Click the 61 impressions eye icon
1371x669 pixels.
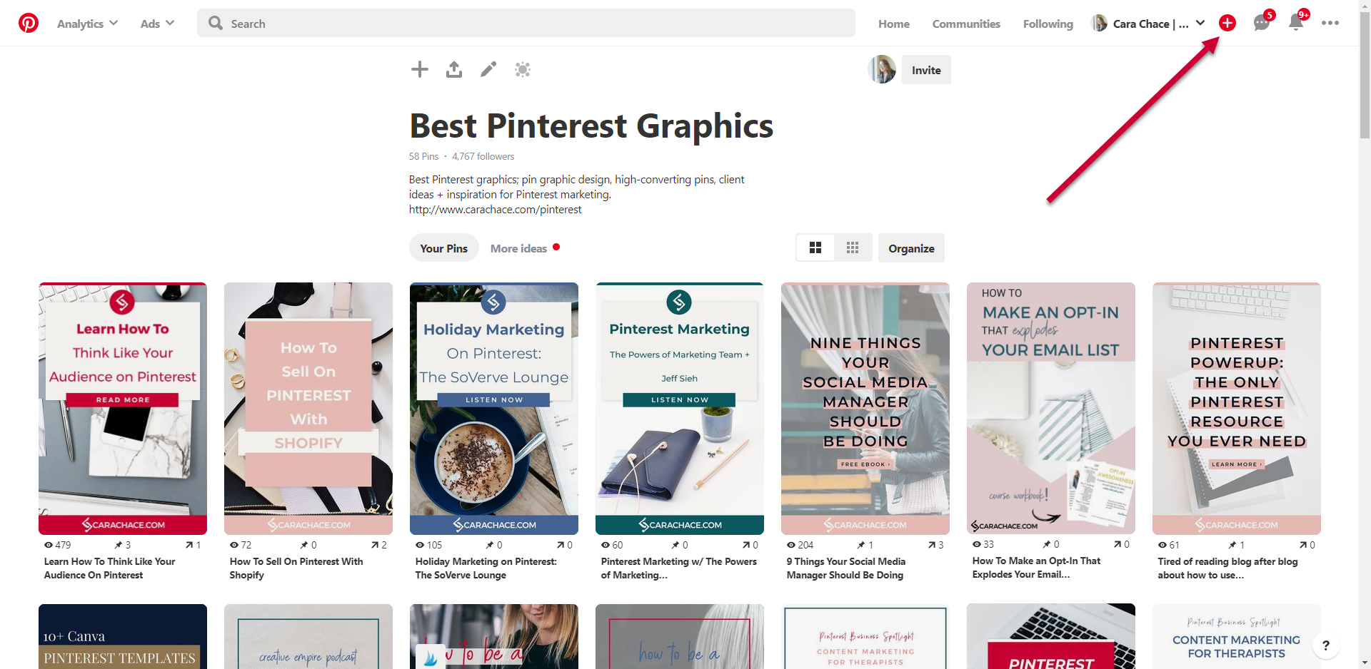(x=1162, y=545)
